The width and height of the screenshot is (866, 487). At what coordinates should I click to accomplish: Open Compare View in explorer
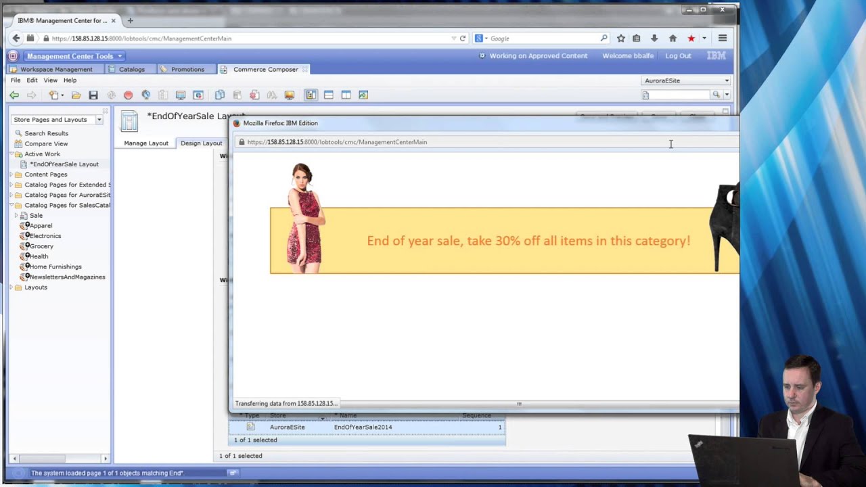coord(46,143)
